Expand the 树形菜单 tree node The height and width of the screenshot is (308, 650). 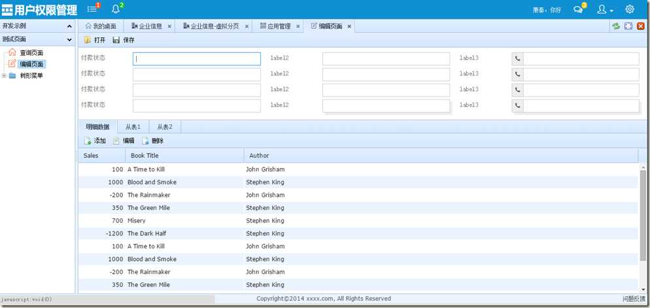point(4,75)
